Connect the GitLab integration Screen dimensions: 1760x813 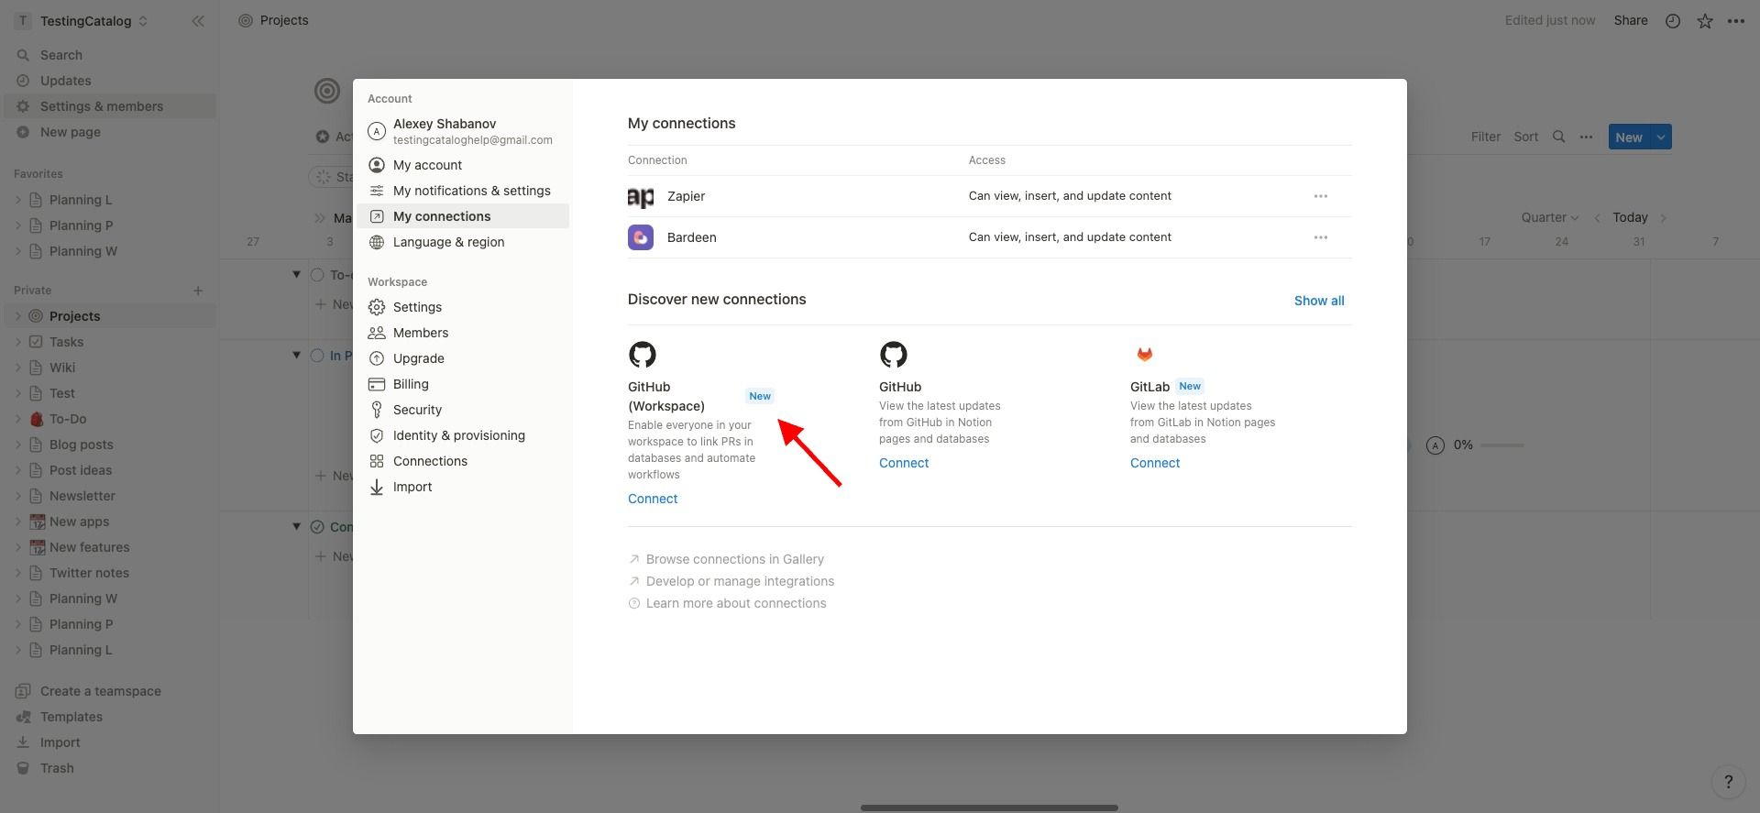pyautogui.click(x=1155, y=463)
